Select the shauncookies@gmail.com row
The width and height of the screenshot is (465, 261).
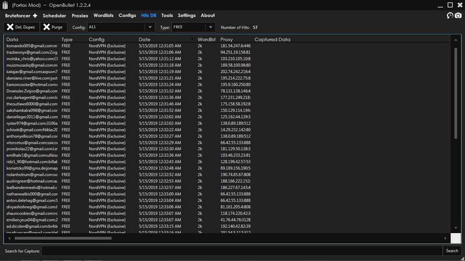(x=228, y=213)
